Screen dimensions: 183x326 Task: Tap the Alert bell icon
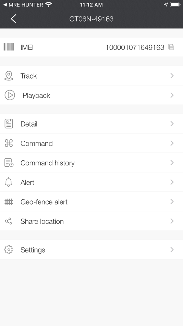(x=9, y=182)
